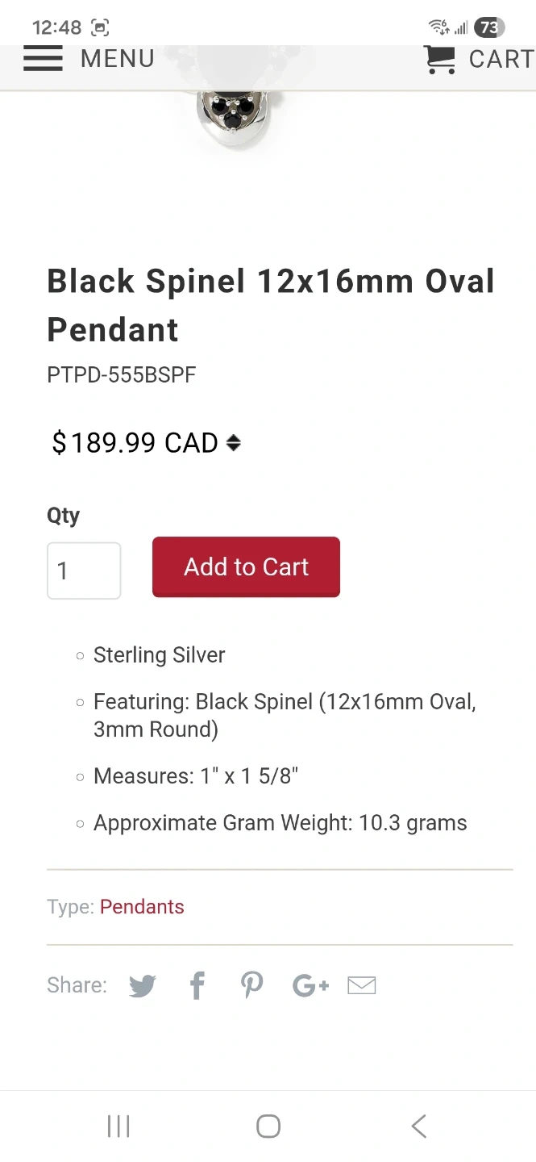
Task: Pin product on Pinterest
Action: pyautogui.click(x=252, y=985)
